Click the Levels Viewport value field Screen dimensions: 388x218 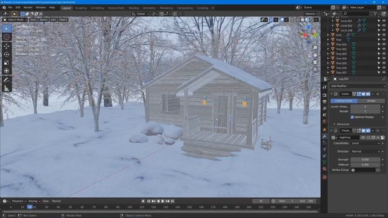tap(366, 107)
